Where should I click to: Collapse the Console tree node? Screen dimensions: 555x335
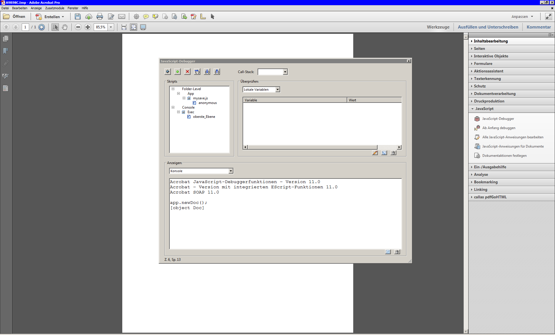[x=173, y=107]
